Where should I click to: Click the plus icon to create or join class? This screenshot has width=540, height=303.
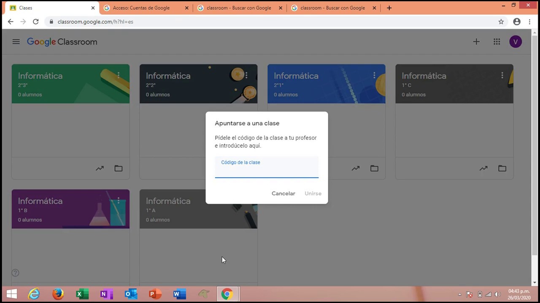tap(476, 42)
